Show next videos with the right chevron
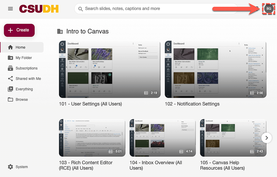 tap(266, 138)
